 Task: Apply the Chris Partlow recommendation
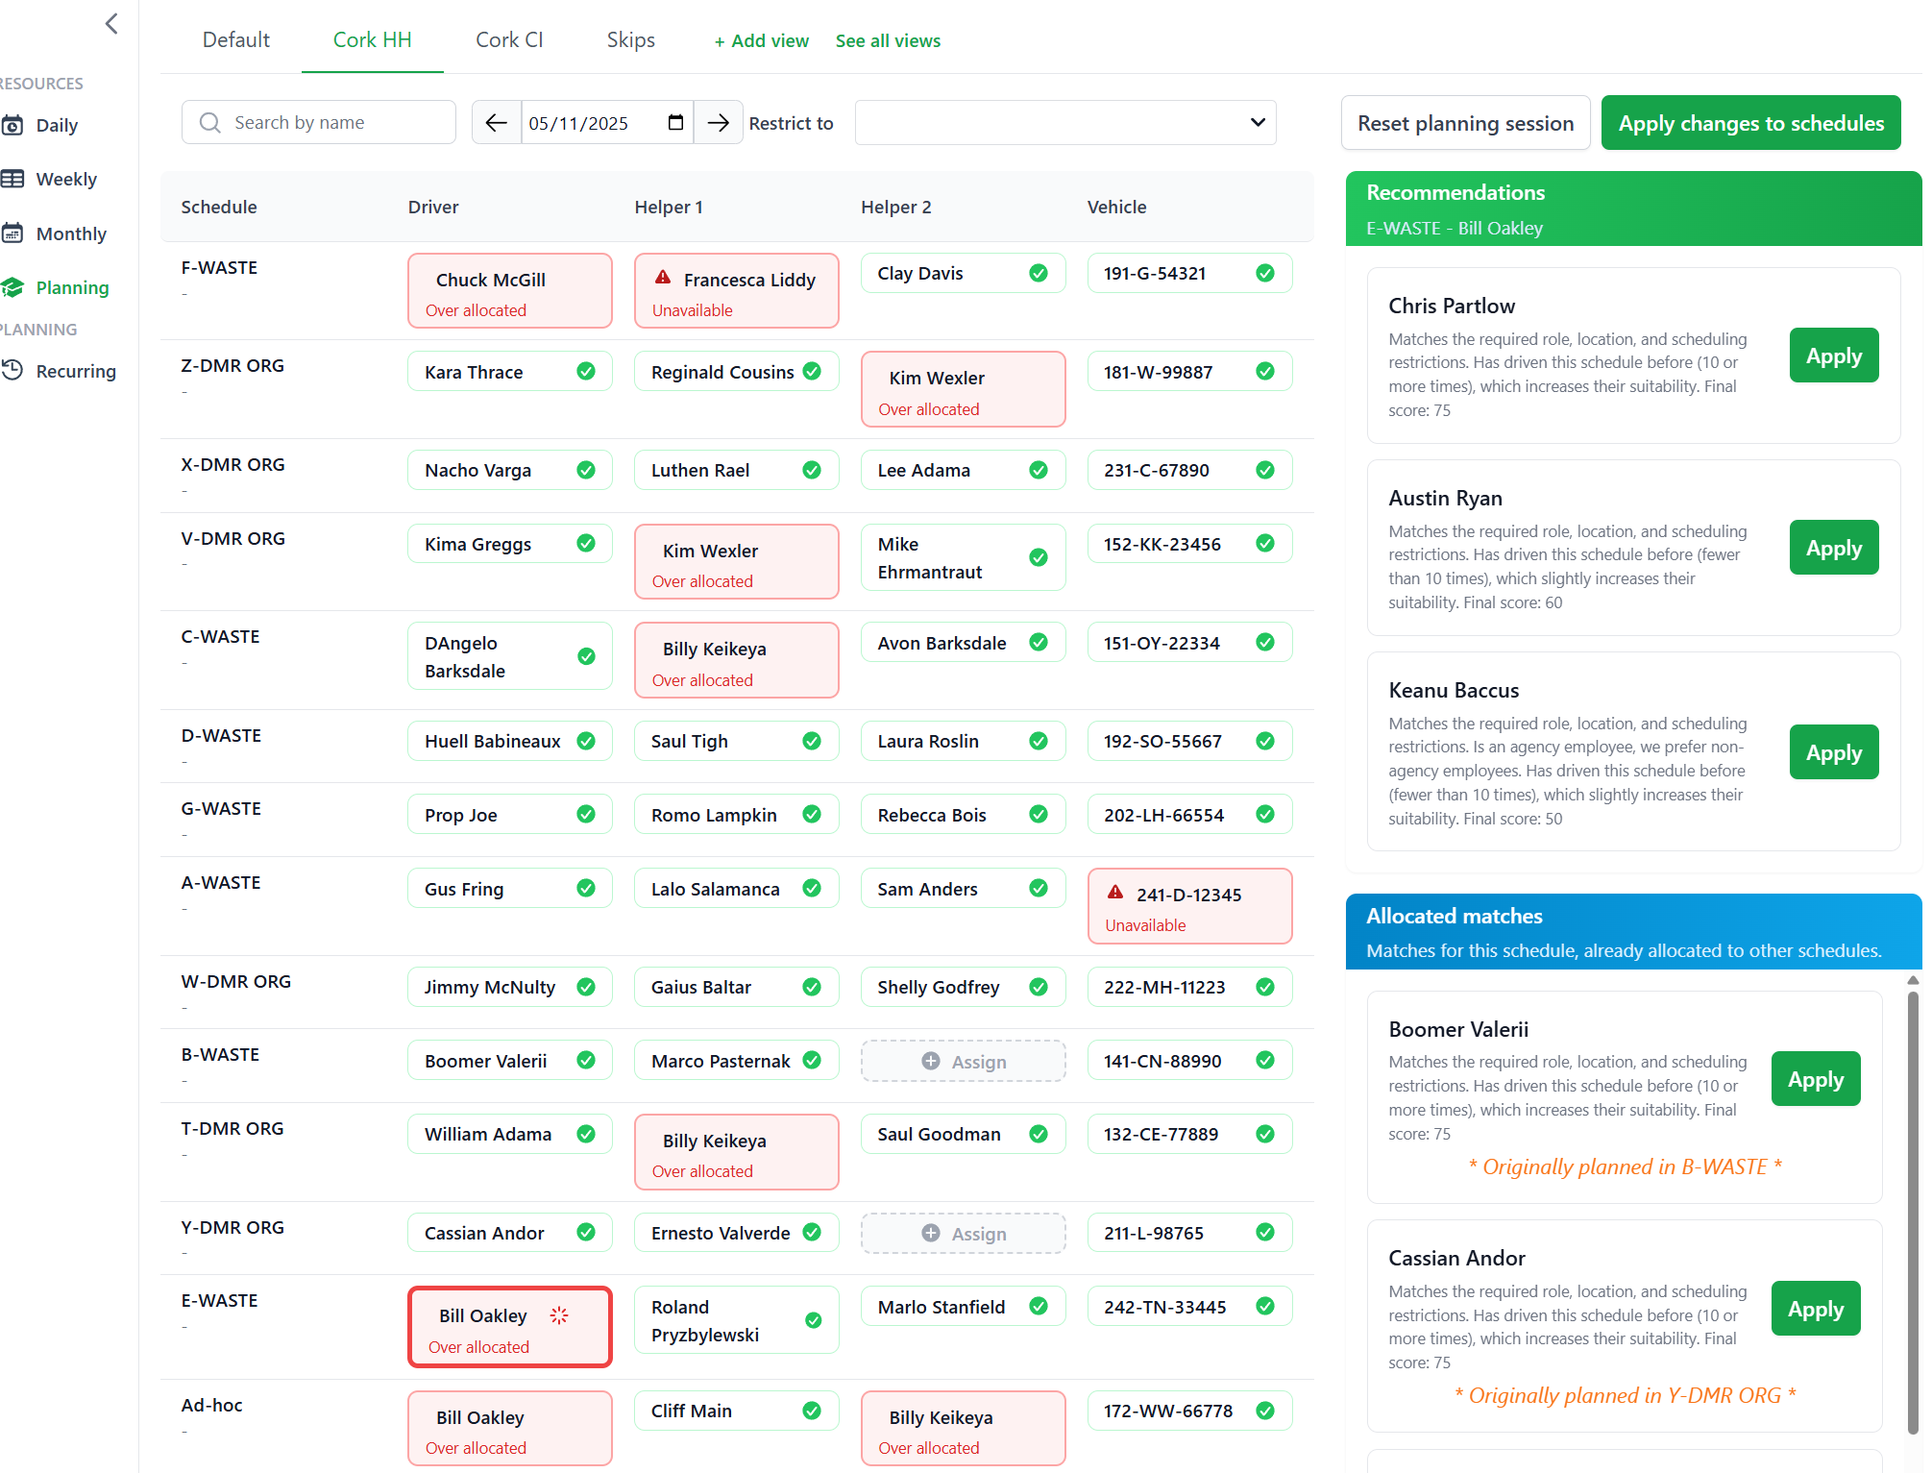pyautogui.click(x=1833, y=356)
